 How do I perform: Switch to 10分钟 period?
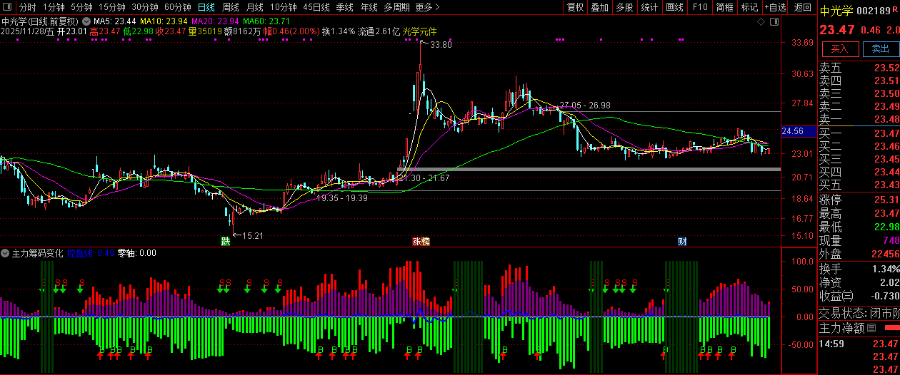pyautogui.click(x=283, y=7)
